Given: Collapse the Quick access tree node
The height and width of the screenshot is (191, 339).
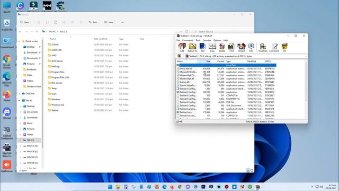Looking at the screenshot, I should tap(20, 41).
